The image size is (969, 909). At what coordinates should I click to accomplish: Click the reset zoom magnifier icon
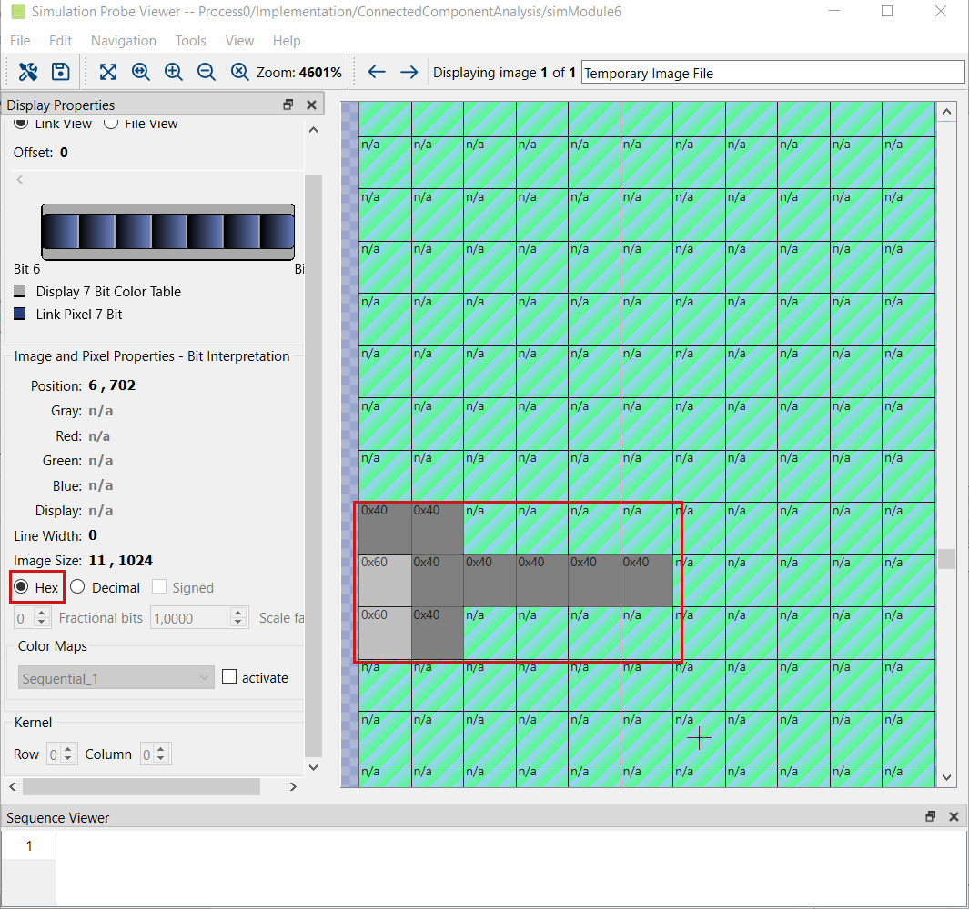click(x=238, y=71)
